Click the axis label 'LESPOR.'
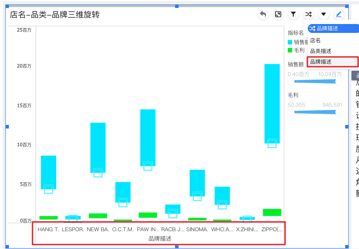Viewport: 359px width, 249px height. 73,229
